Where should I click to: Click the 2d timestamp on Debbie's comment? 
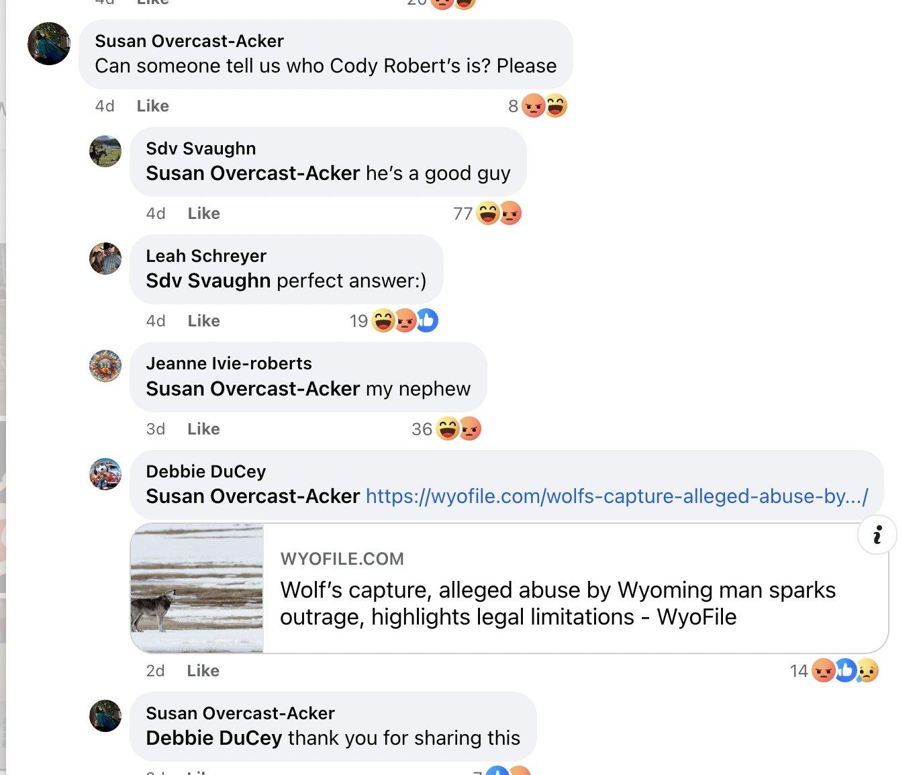[x=155, y=671]
